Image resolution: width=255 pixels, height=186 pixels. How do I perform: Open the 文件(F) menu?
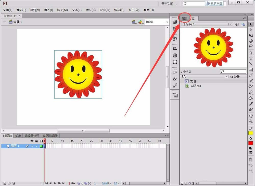pos(7,10)
